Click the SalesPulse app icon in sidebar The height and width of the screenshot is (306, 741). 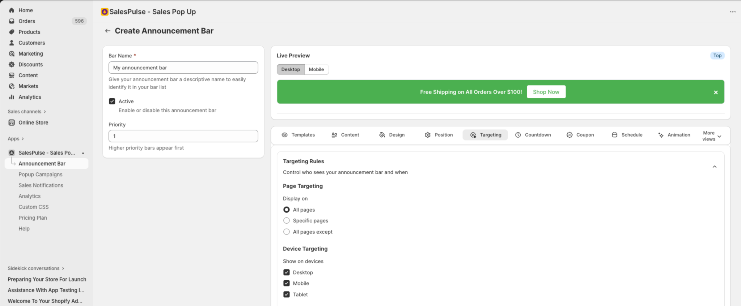click(x=12, y=153)
